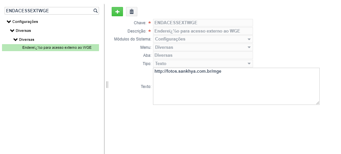341x154 pixels.
Task: Click into the Texto textarea with URL
Action: (236, 86)
